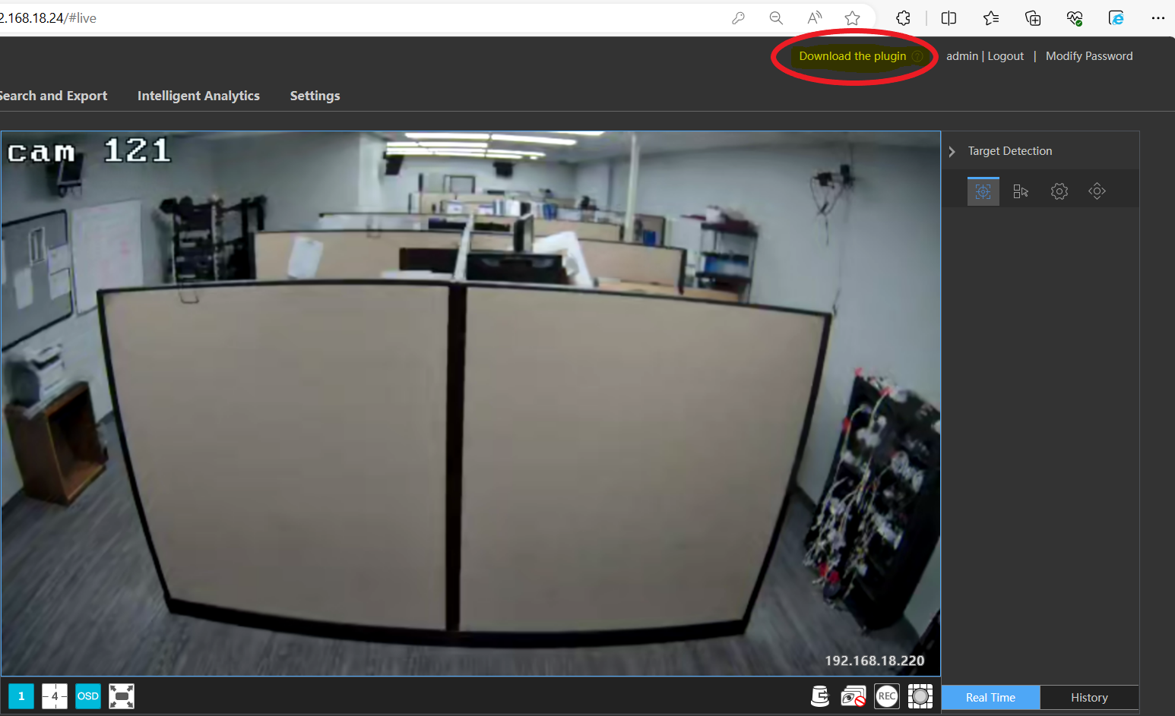The image size is (1175, 716).
Task: Open the Intelligent Analytics menu
Action: click(198, 96)
